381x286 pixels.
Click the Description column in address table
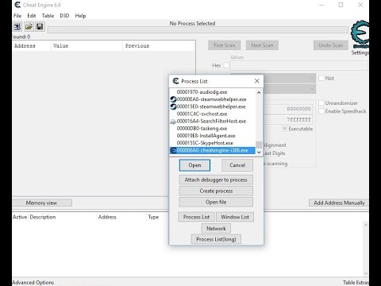point(63,217)
